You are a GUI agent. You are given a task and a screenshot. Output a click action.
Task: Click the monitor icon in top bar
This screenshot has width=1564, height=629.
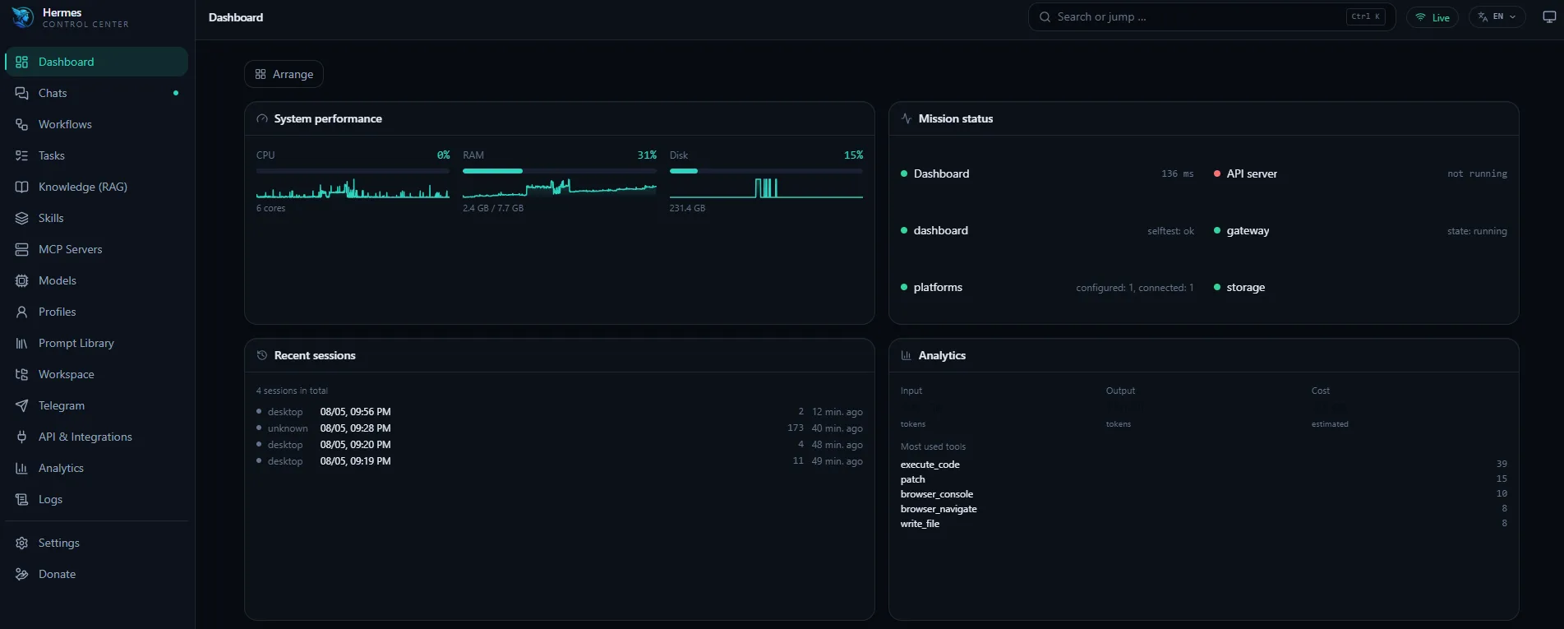point(1549,17)
